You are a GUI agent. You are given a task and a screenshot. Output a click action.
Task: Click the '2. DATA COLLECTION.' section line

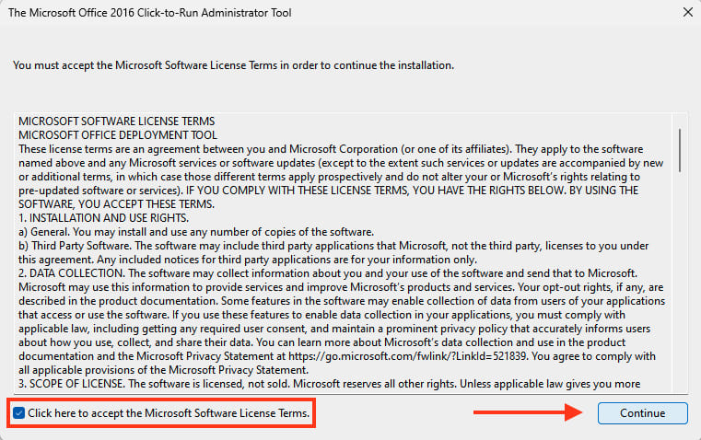coord(328,273)
